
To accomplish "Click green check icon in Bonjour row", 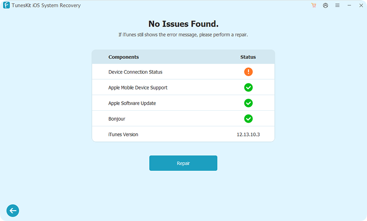I will click(248, 119).
